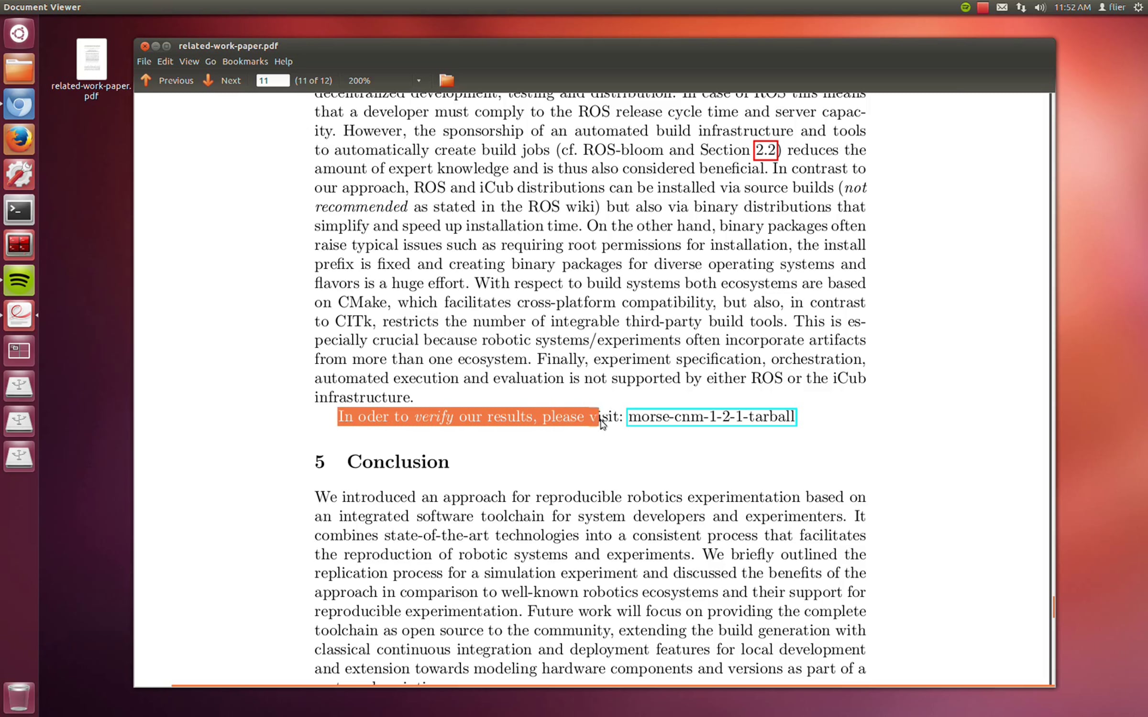Launch Terminal from the dock
Screen dimensions: 1148x717
click(19, 210)
